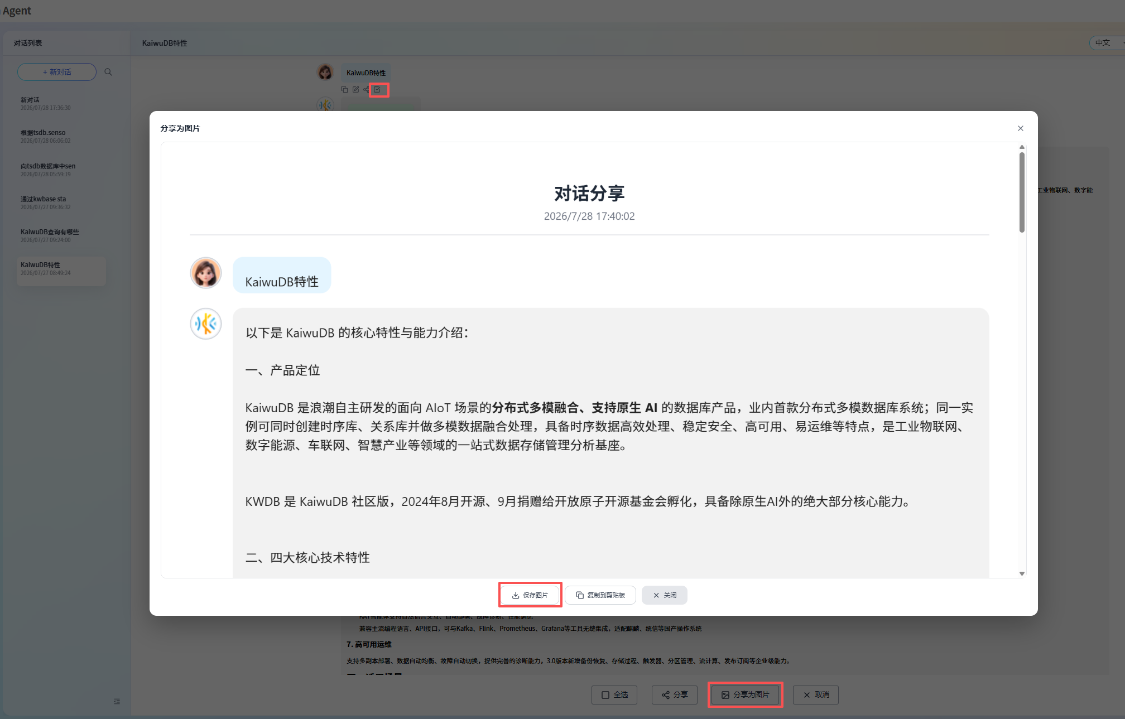
Task: Click the share icon under user message
Action: point(366,89)
